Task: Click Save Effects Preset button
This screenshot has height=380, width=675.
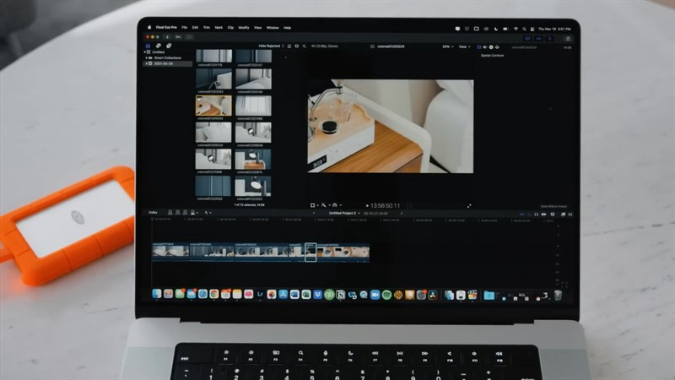Action: [x=554, y=206]
